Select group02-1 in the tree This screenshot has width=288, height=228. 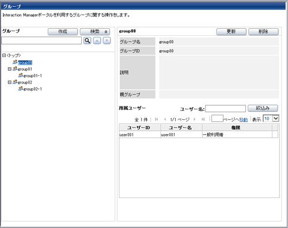click(x=33, y=89)
